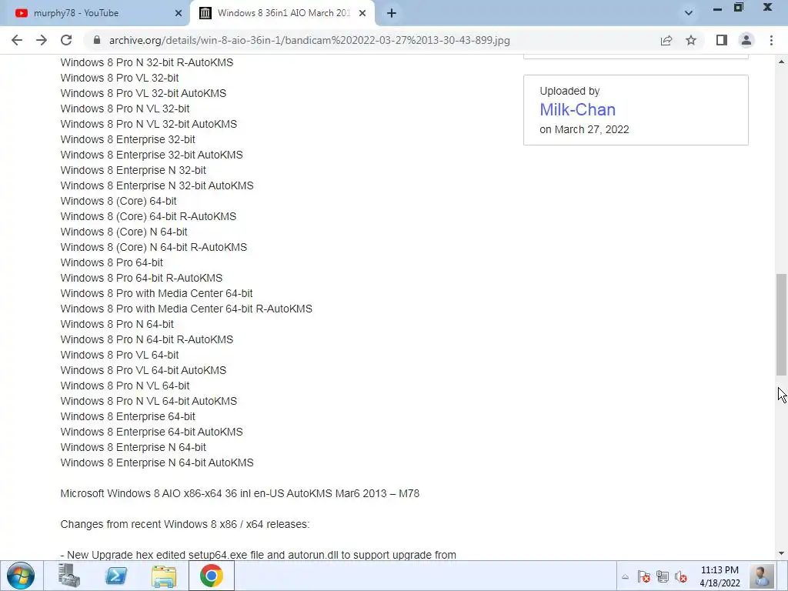
Task: Click the line 'Windows 8 Enterprise 32-bit'
Action: pyautogui.click(x=128, y=139)
